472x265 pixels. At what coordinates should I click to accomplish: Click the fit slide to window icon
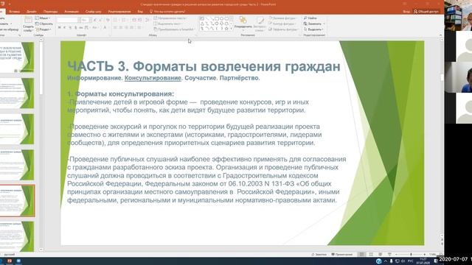click(x=440, y=255)
